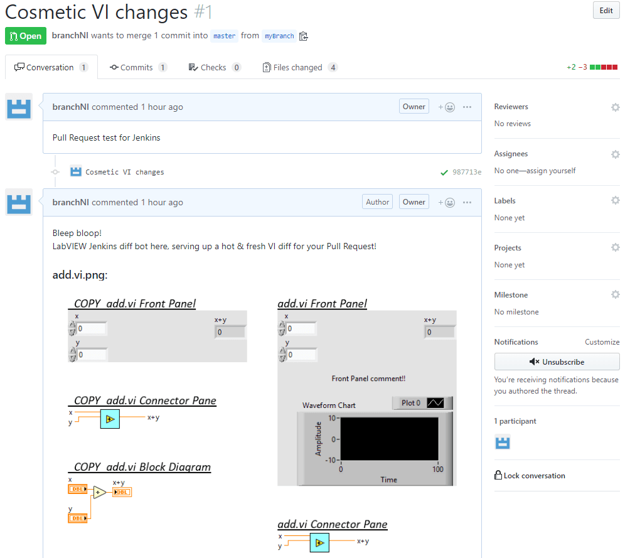Open the options menu on the first comment
This screenshot has height=558, width=630.
467,106
